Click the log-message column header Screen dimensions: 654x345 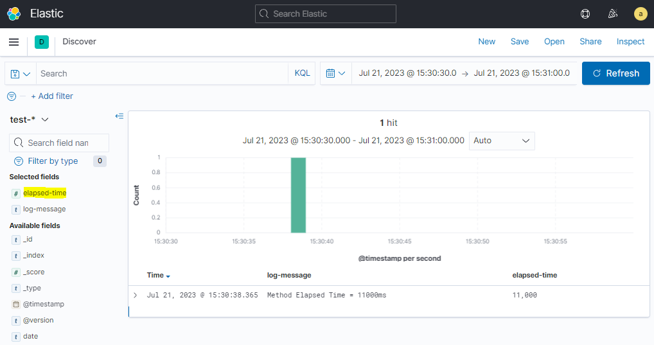[289, 276]
